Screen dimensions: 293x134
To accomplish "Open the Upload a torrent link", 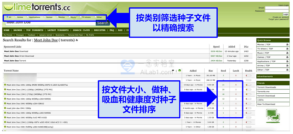I will pos(46,35).
